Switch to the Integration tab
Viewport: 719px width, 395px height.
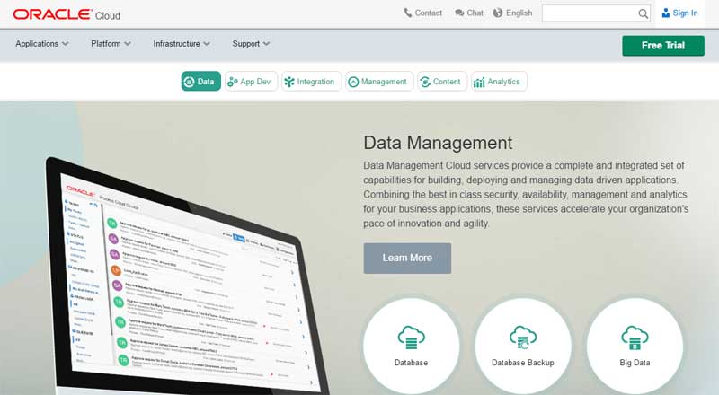(311, 81)
